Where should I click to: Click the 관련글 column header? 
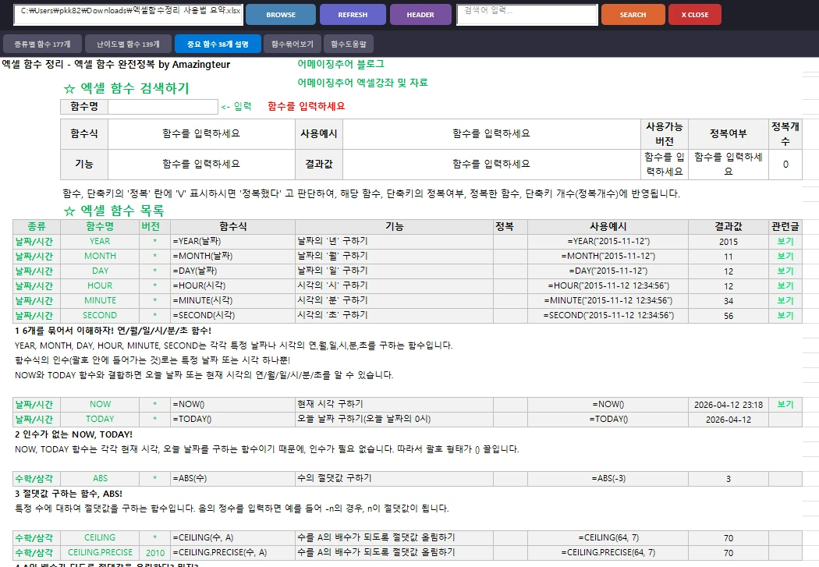click(785, 227)
